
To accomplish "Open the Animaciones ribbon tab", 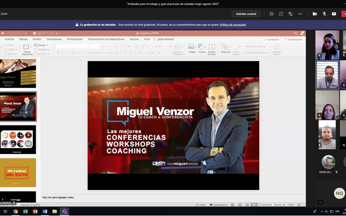I will point(74,39).
